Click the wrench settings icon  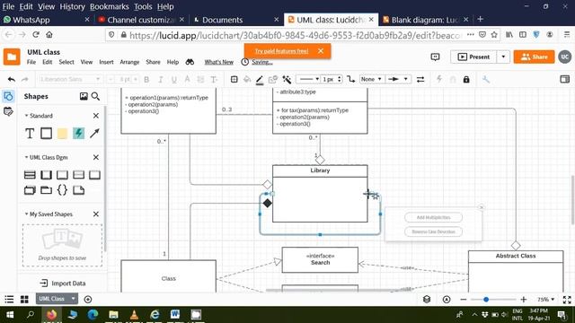486,79
